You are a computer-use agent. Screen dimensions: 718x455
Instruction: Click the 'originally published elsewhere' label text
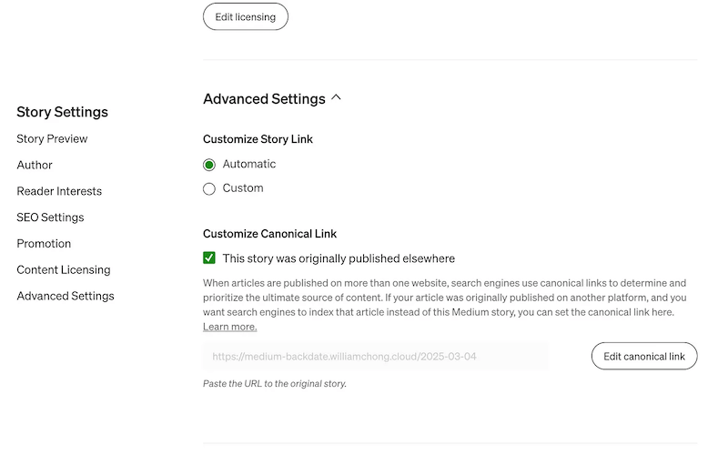click(x=339, y=258)
